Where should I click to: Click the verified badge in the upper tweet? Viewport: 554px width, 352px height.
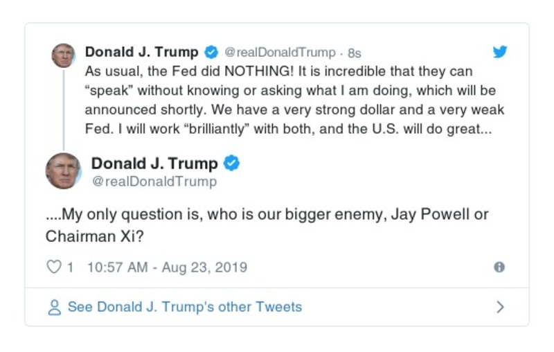[x=211, y=53]
